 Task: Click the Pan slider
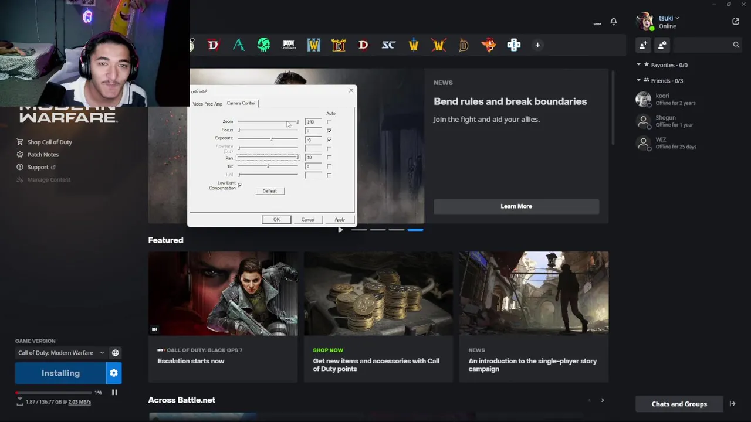click(x=268, y=158)
